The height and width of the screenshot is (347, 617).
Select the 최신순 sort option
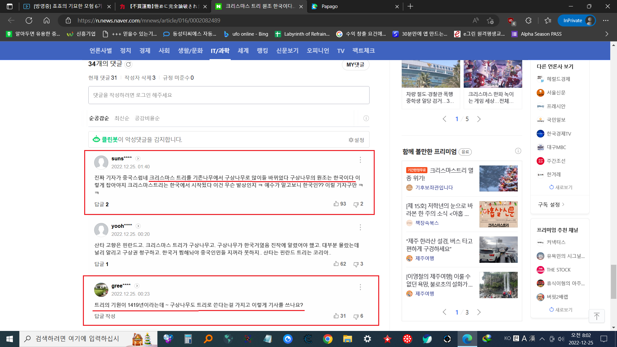click(122, 118)
